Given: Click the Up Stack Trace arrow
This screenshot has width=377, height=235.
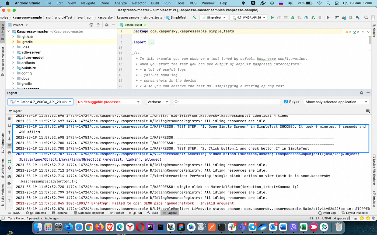Looking at the screenshot, I should [x=9, y=132].
